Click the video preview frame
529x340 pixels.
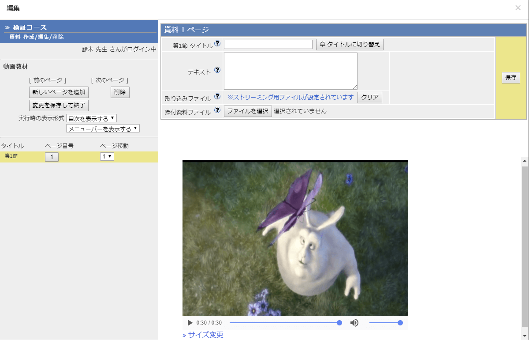295,238
